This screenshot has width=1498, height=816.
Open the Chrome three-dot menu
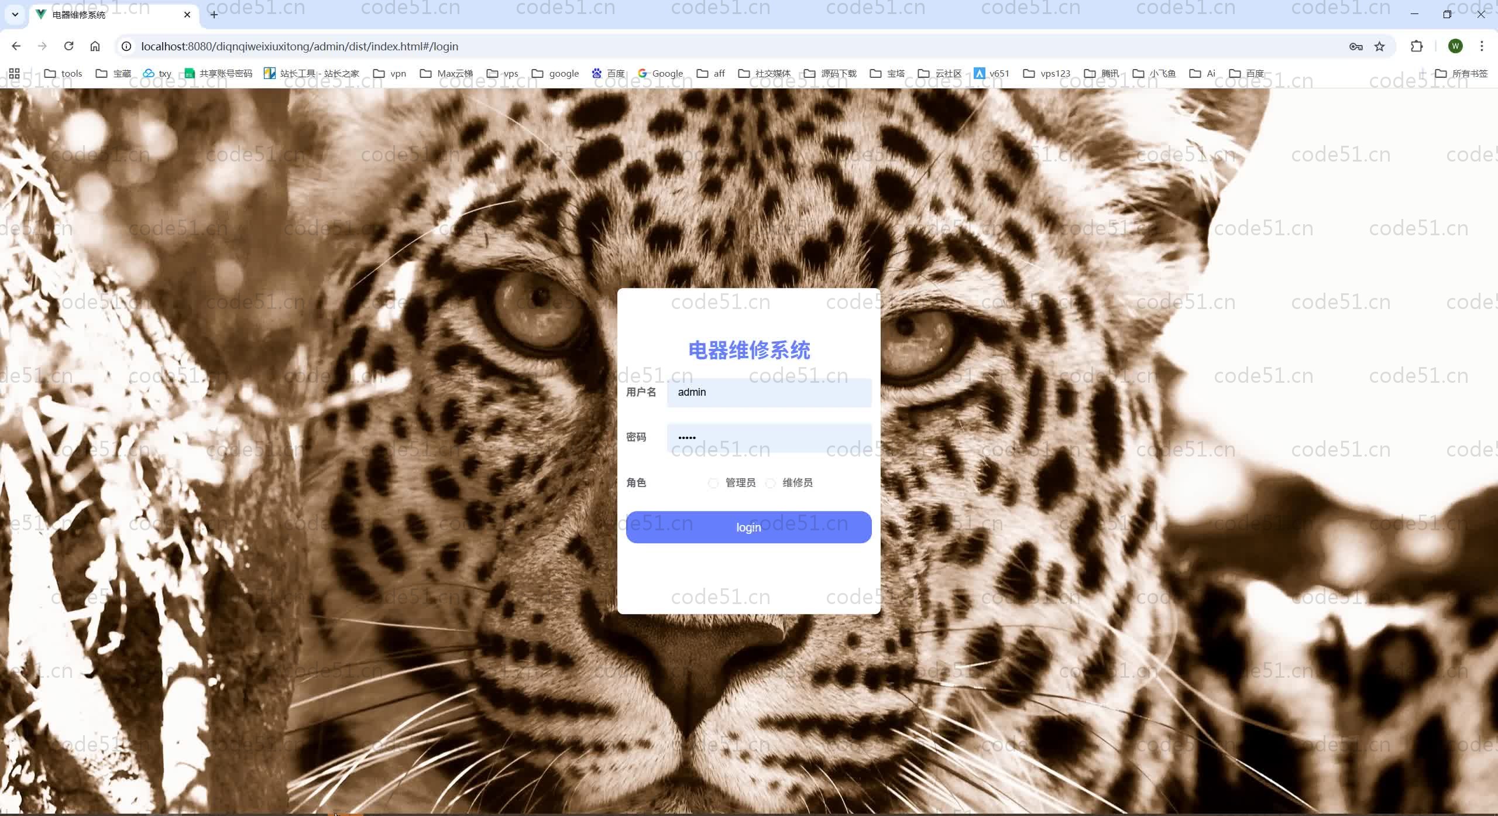1482,46
